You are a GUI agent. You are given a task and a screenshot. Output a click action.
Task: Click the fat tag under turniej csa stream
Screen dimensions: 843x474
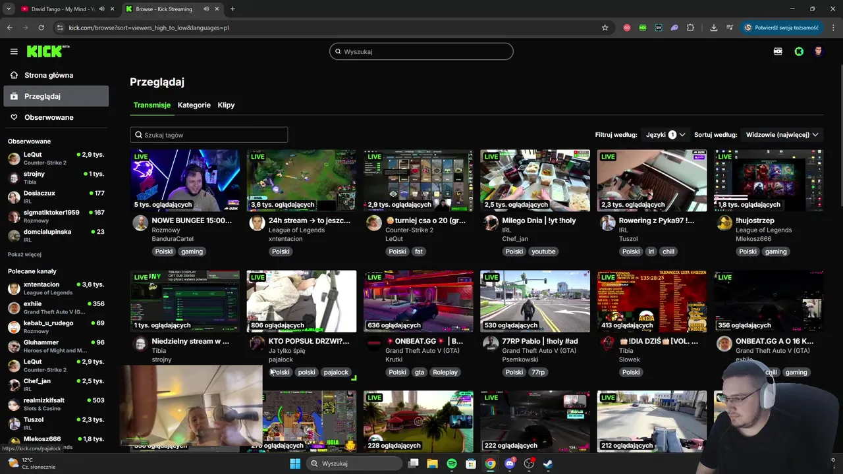coord(419,251)
